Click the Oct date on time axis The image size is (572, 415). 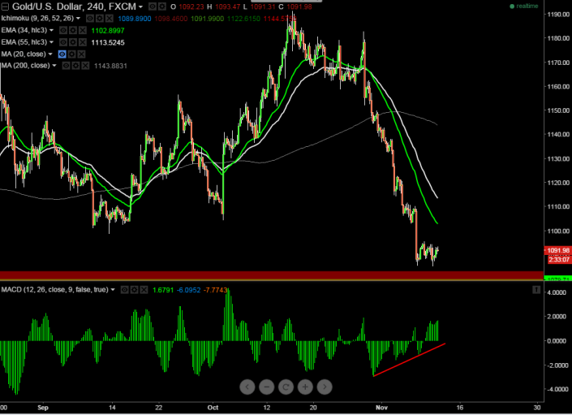pos(213,408)
